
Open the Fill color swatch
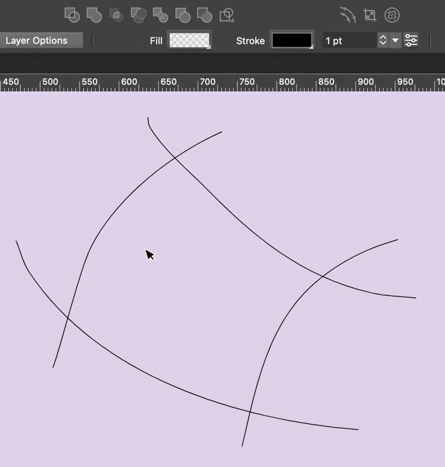tap(189, 40)
